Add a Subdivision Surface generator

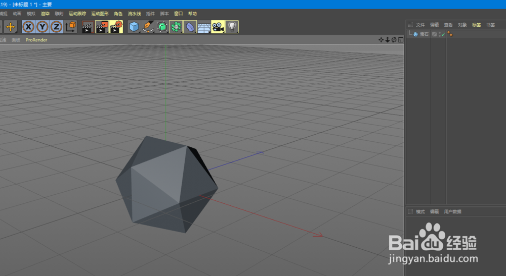tap(162, 27)
